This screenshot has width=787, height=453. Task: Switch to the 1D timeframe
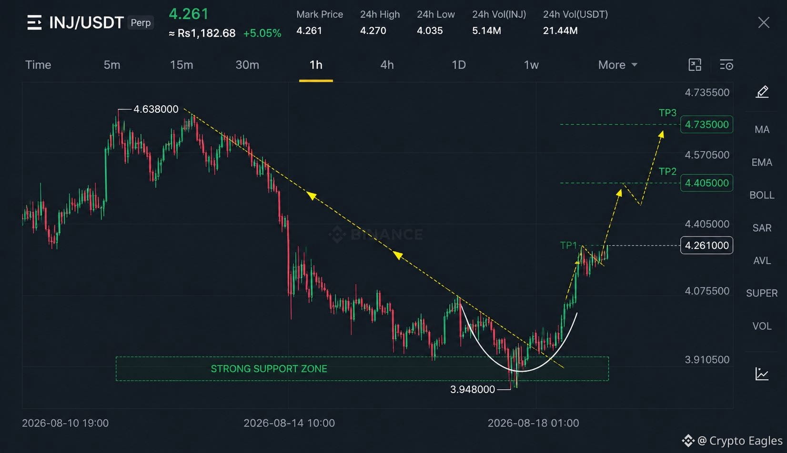point(459,65)
